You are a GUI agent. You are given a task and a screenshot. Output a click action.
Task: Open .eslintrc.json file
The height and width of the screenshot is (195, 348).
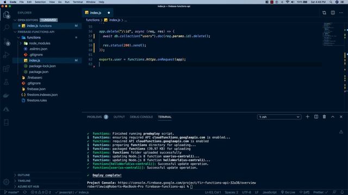(38, 49)
